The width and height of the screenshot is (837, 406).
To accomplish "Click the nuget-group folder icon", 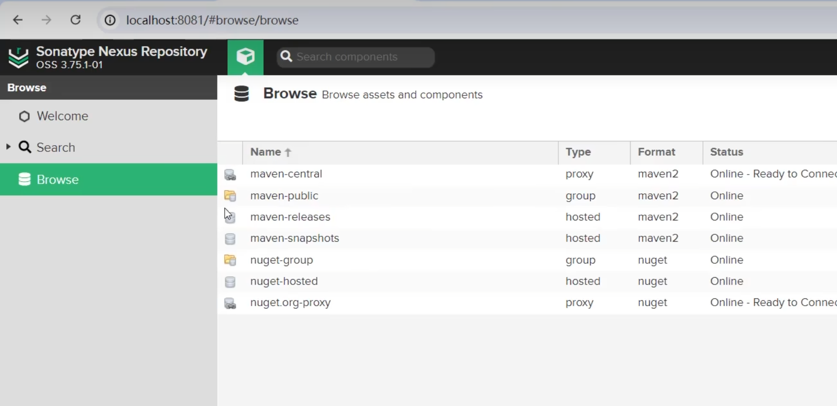I will pyautogui.click(x=230, y=260).
